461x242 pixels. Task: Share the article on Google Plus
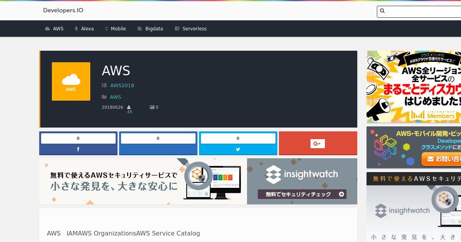318,143
